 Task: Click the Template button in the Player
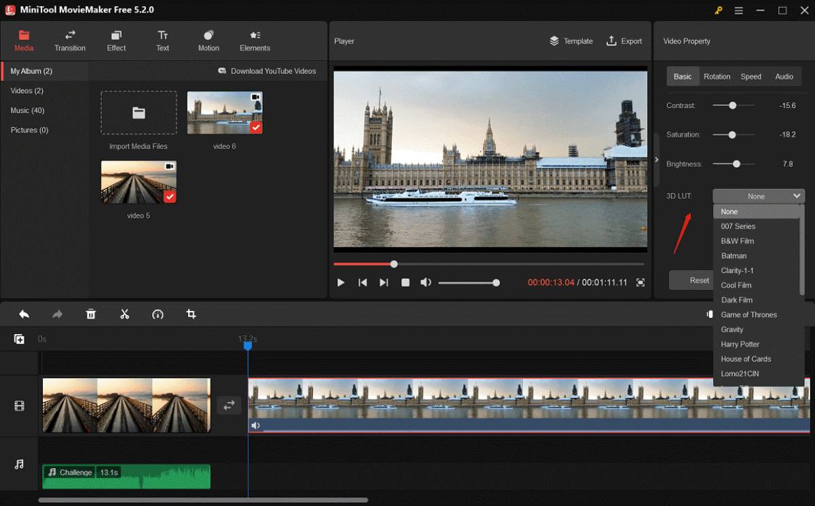(x=571, y=41)
